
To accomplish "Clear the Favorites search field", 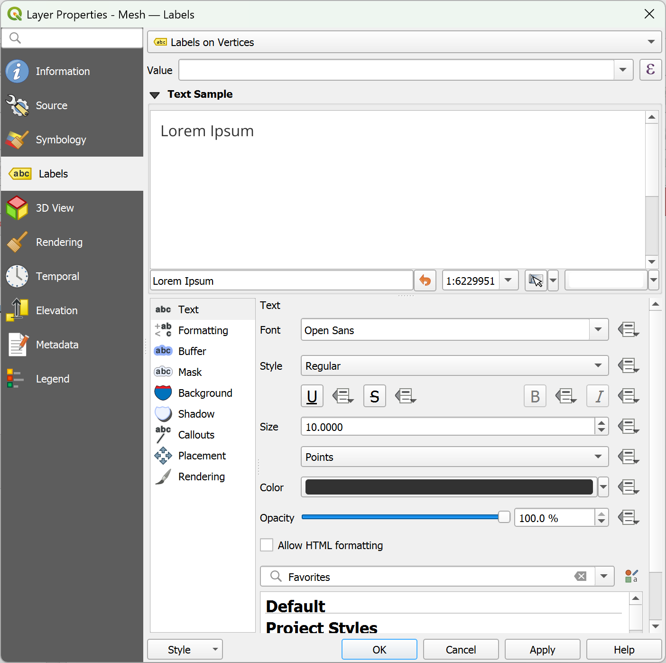I will 580,576.
